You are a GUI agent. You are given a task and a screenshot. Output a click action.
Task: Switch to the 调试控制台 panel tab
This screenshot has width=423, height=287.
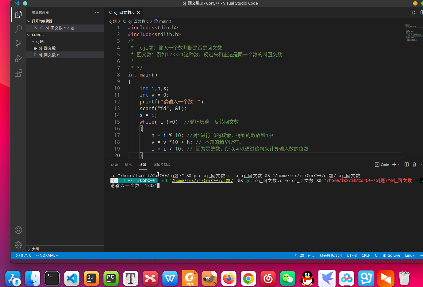tap(162, 165)
